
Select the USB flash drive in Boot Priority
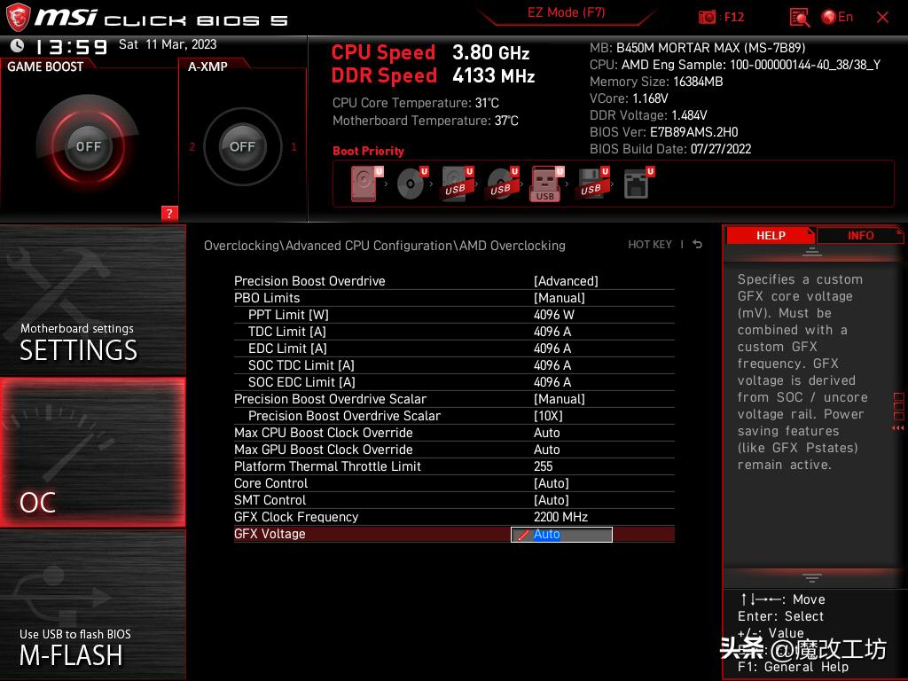pyautogui.click(x=545, y=184)
